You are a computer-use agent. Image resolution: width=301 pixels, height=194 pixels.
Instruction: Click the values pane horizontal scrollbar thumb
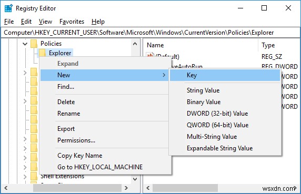click(185, 188)
